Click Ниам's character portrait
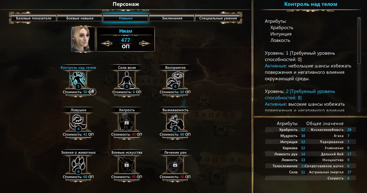This screenshot has width=367, height=193. 83,39
